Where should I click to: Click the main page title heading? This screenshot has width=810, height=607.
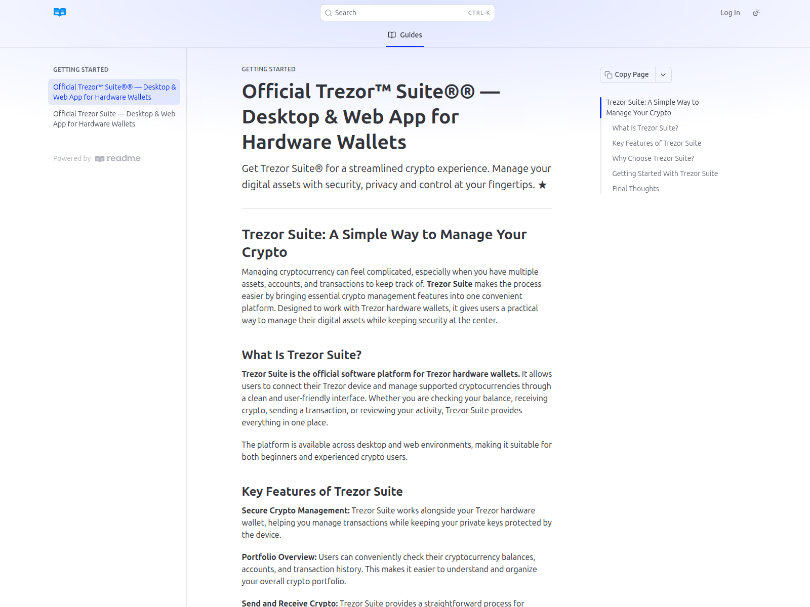point(371,117)
